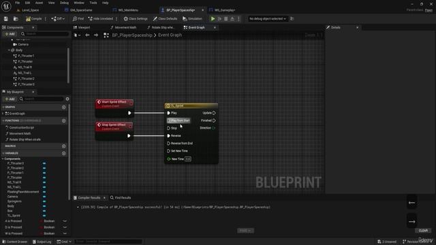
Task: Navigate back in graph history
Action: [x=87, y=35]
